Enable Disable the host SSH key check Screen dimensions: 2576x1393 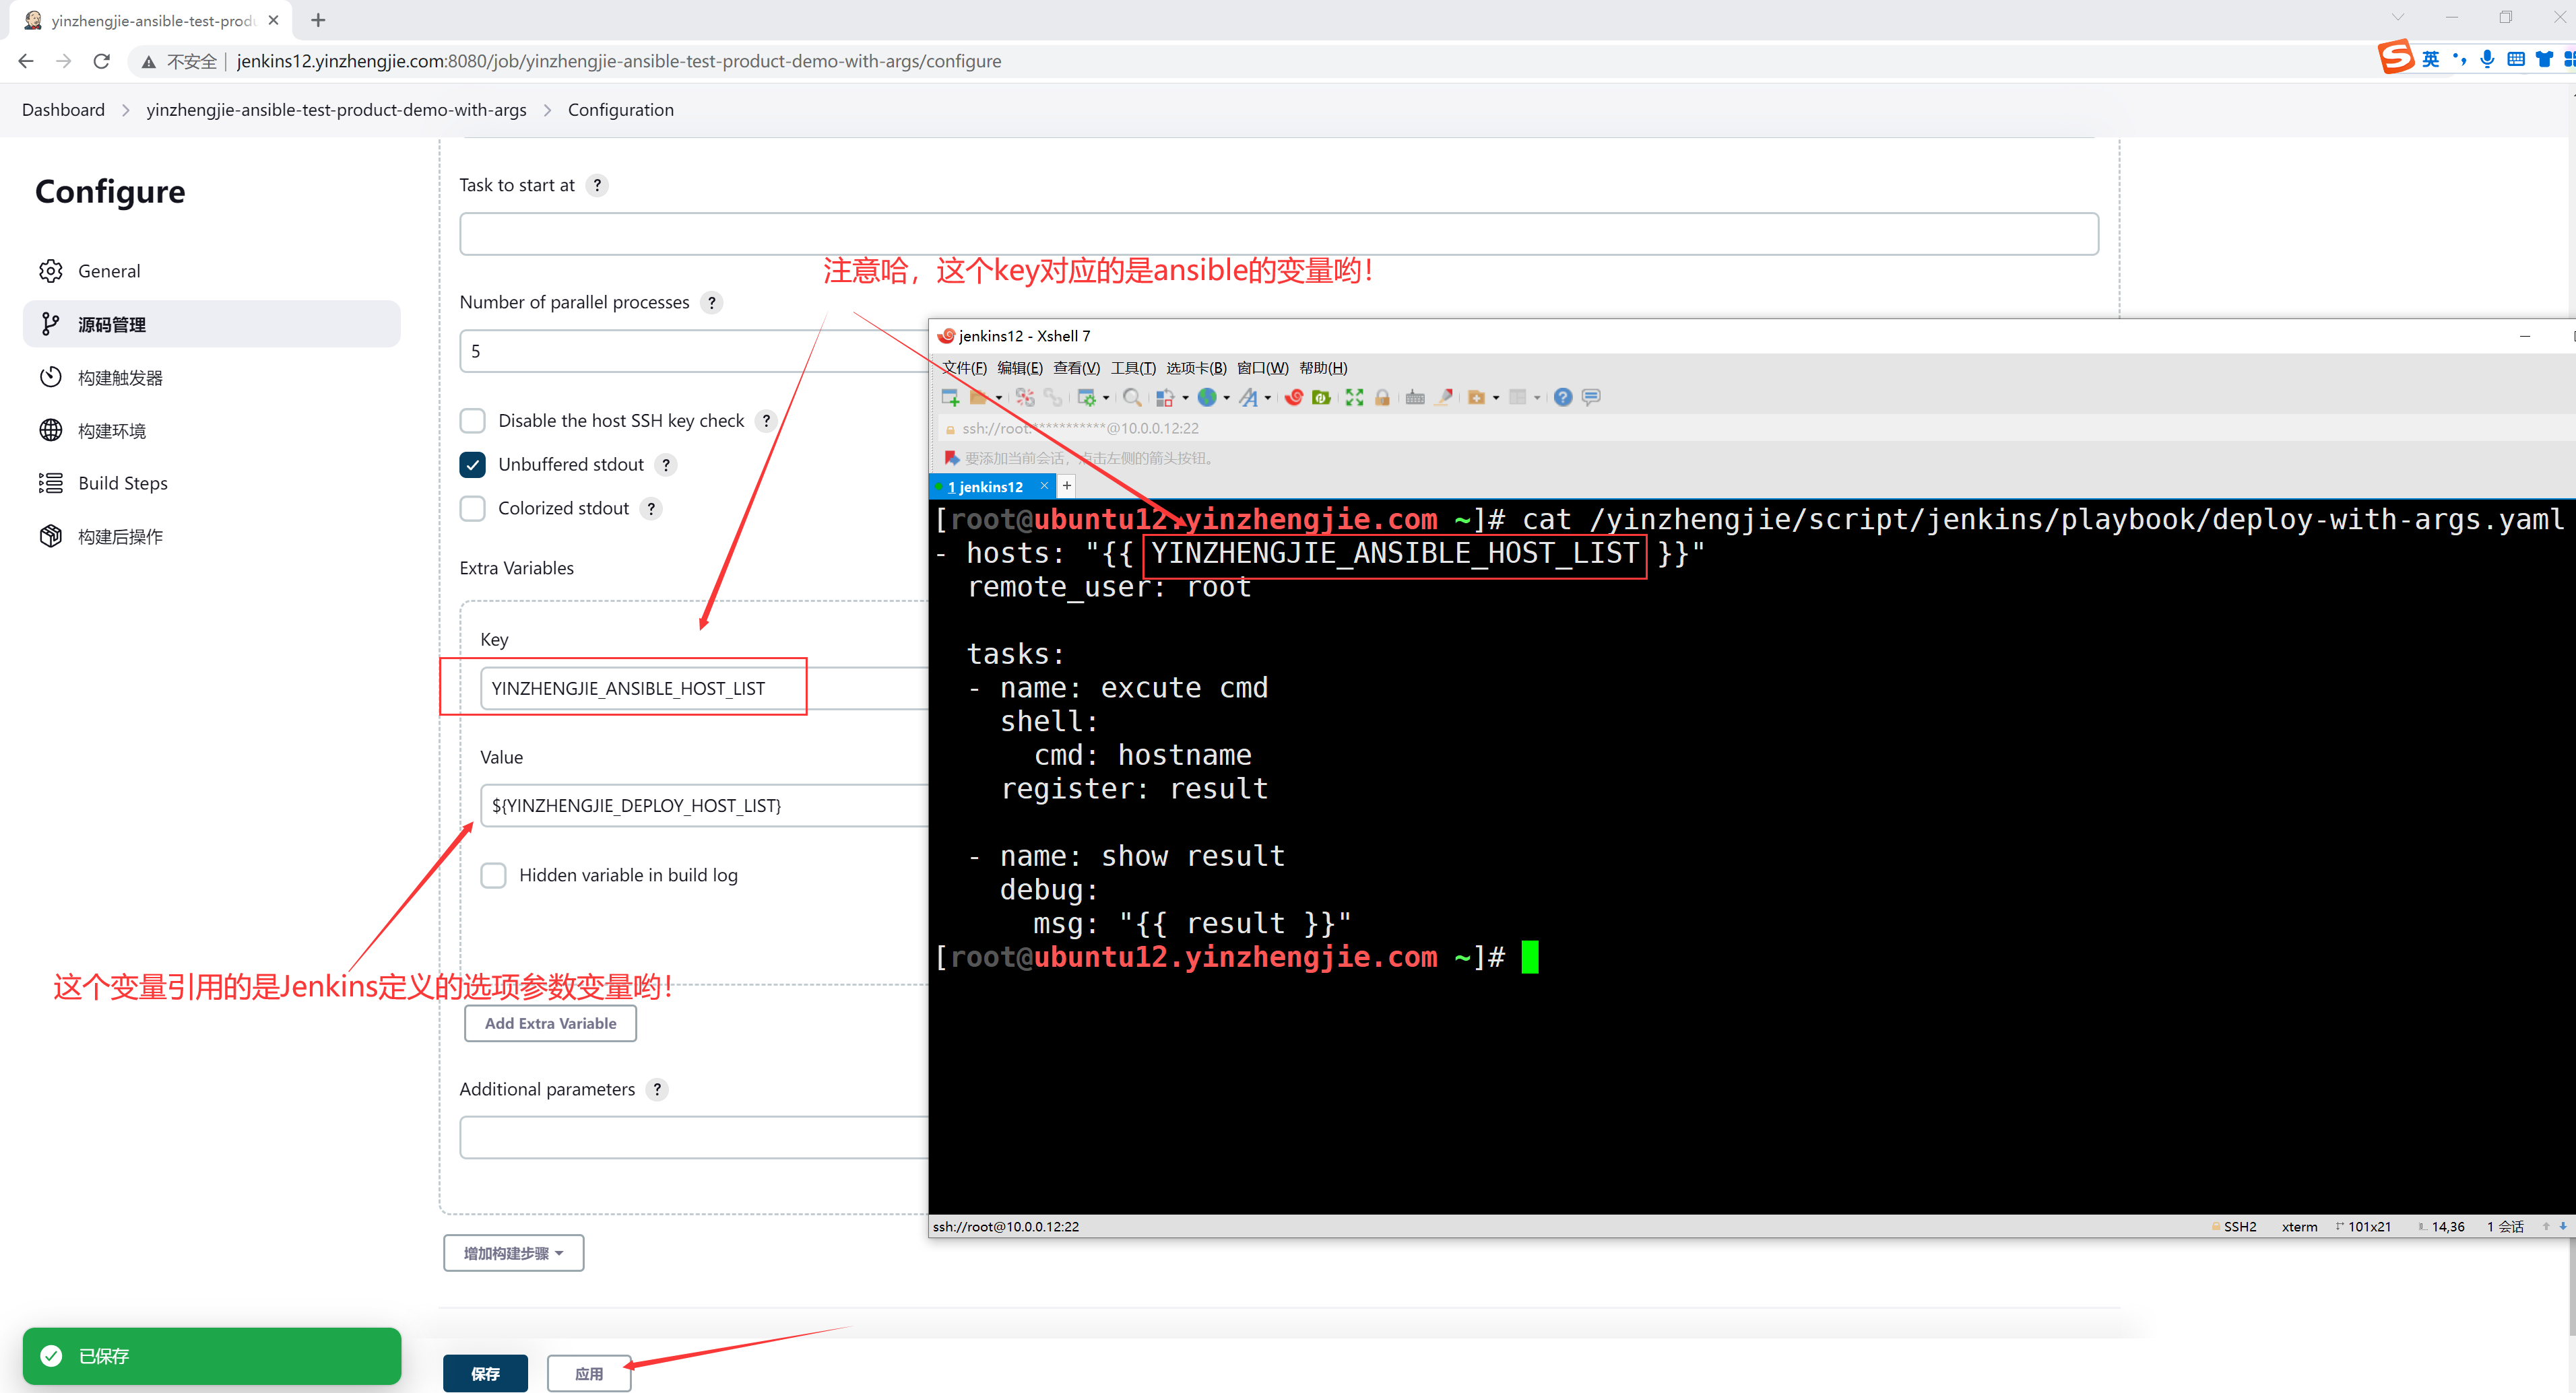coord(473,421)
